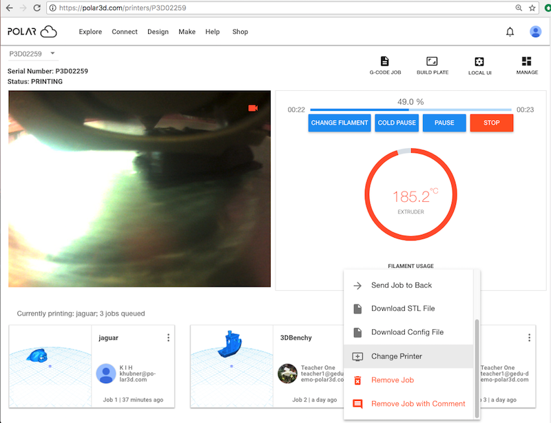This screenshot has width=551, height=423.
Task: Open the LOCAL UI icon
Action: [x=479, y=65]
